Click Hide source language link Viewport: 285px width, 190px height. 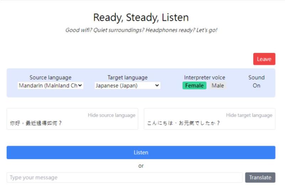pos(112,115)
